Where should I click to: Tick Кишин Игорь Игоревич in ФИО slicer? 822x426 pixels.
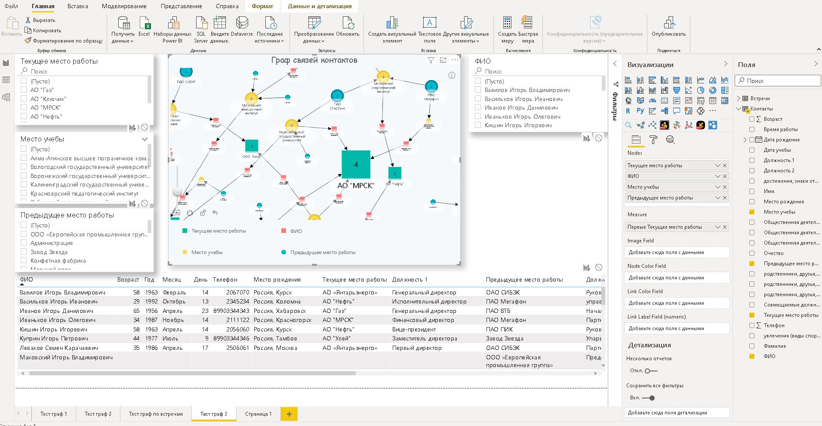478,125
